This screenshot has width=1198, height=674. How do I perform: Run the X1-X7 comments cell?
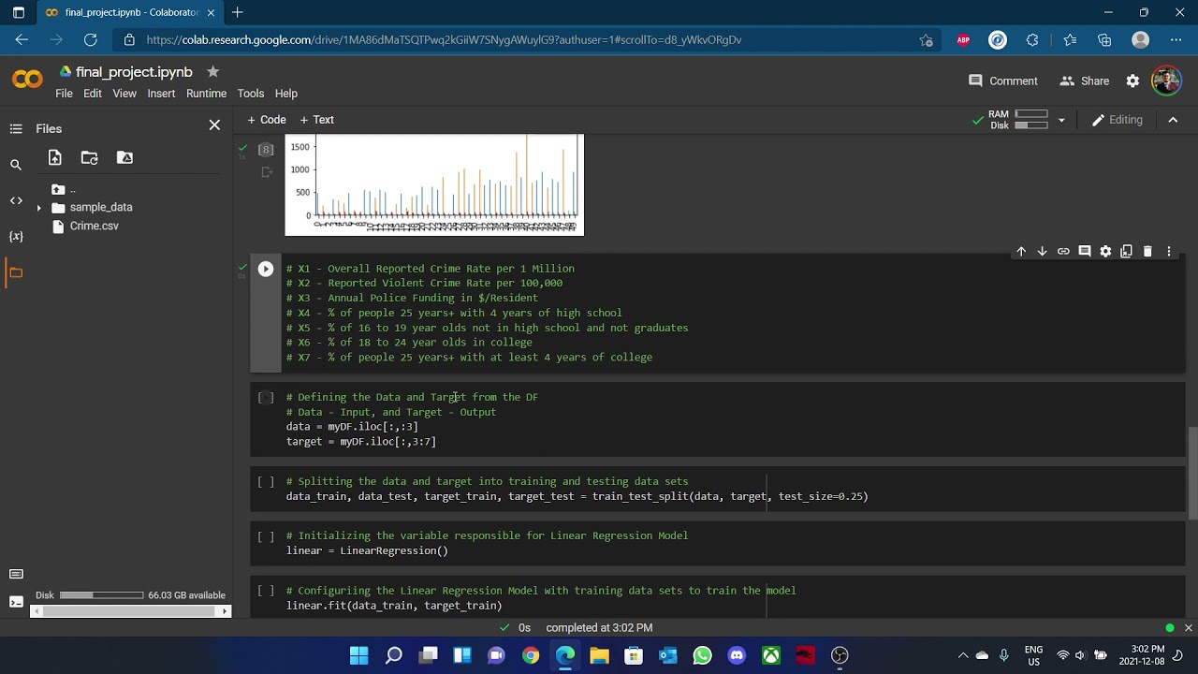point(266,269)
